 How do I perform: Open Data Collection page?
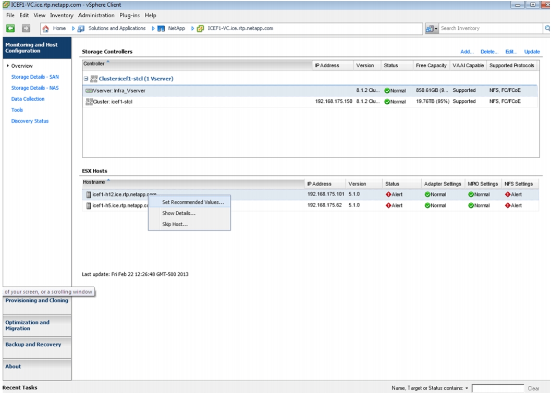coord(28,99)
